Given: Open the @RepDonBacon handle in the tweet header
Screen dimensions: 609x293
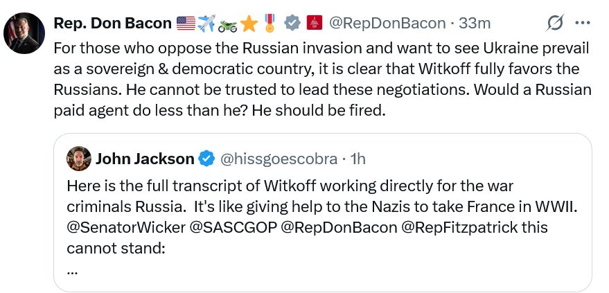Looking at the screenshot, I should point(387,24).
